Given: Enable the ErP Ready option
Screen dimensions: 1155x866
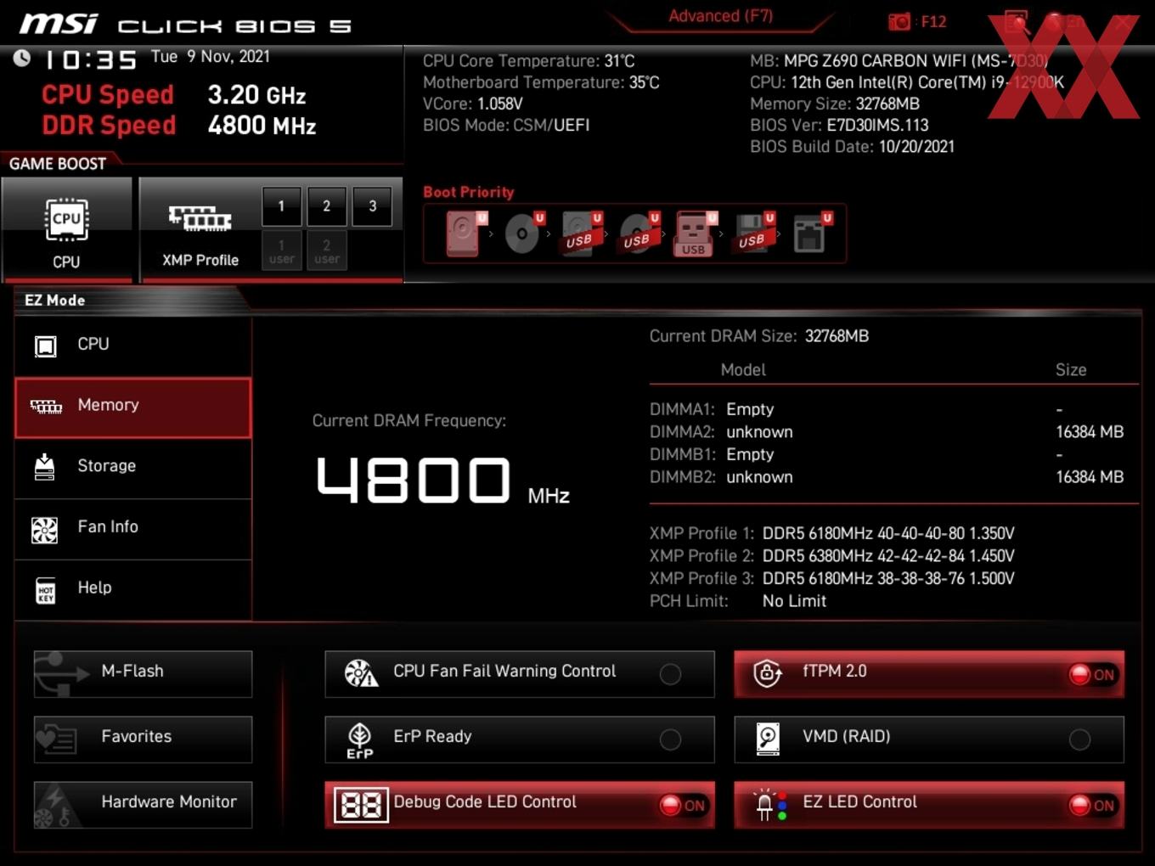Looking at the screenshot, I should [519, 739].
